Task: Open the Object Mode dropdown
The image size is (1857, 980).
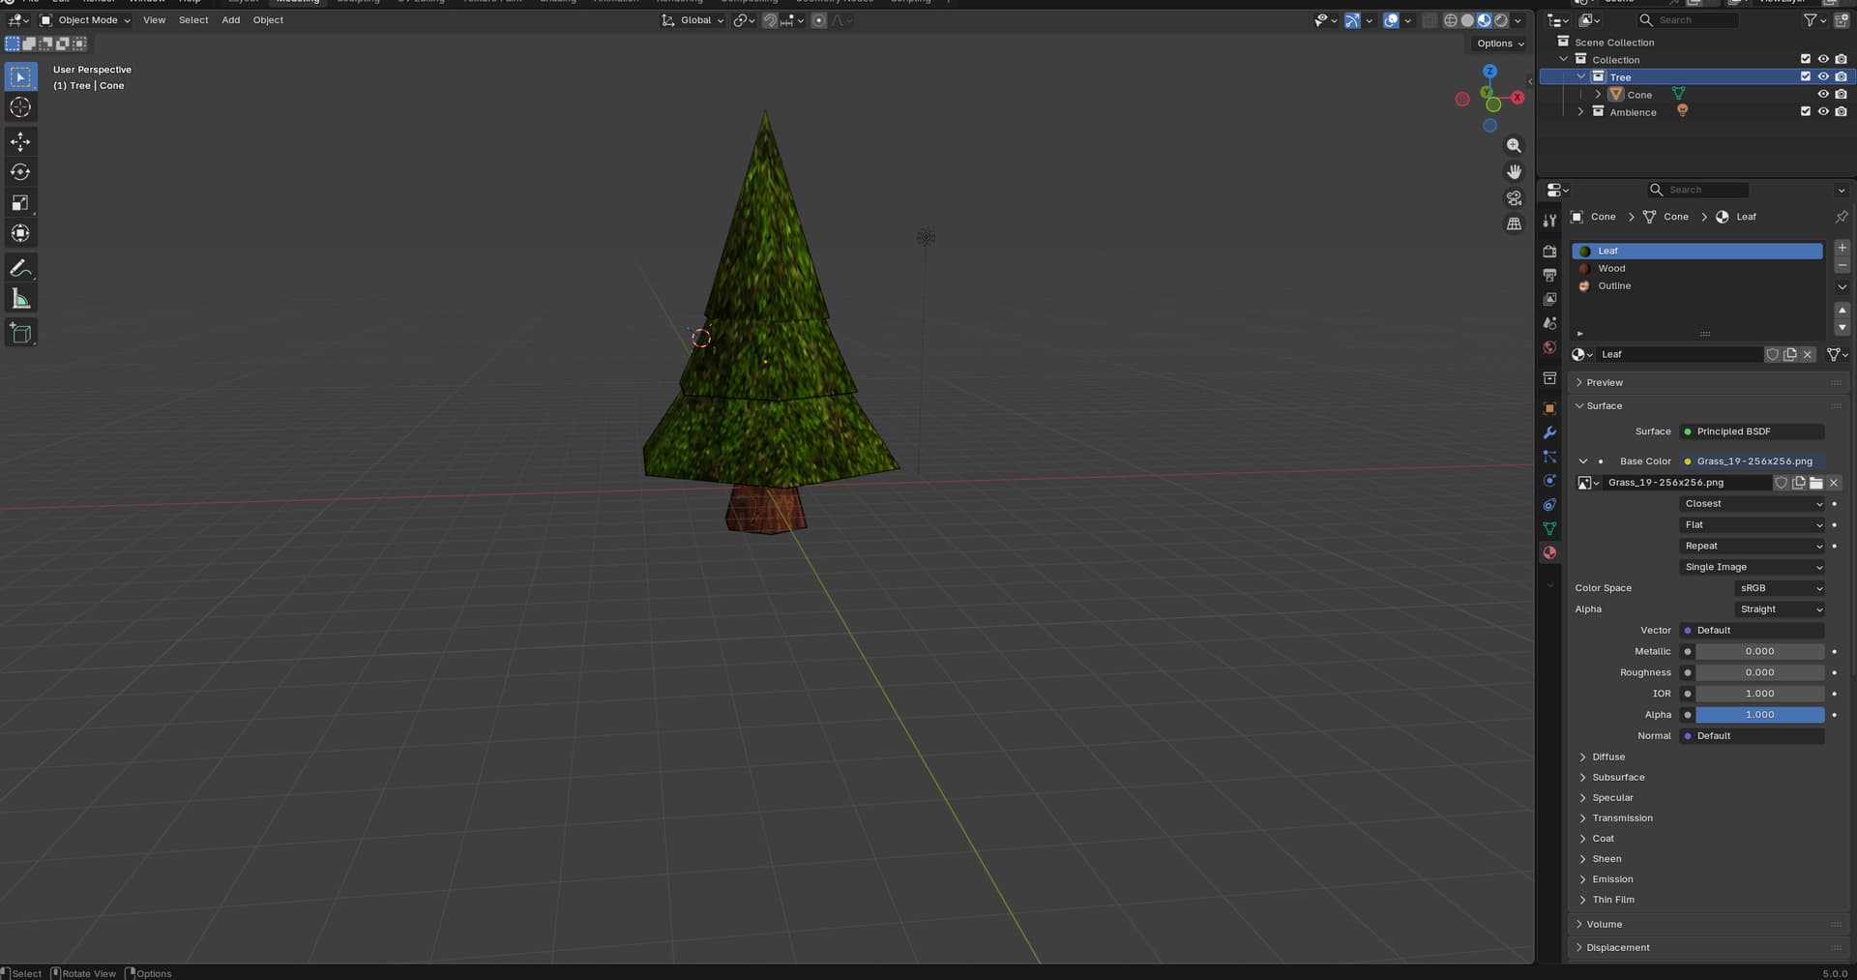Action: coord(85,20)
